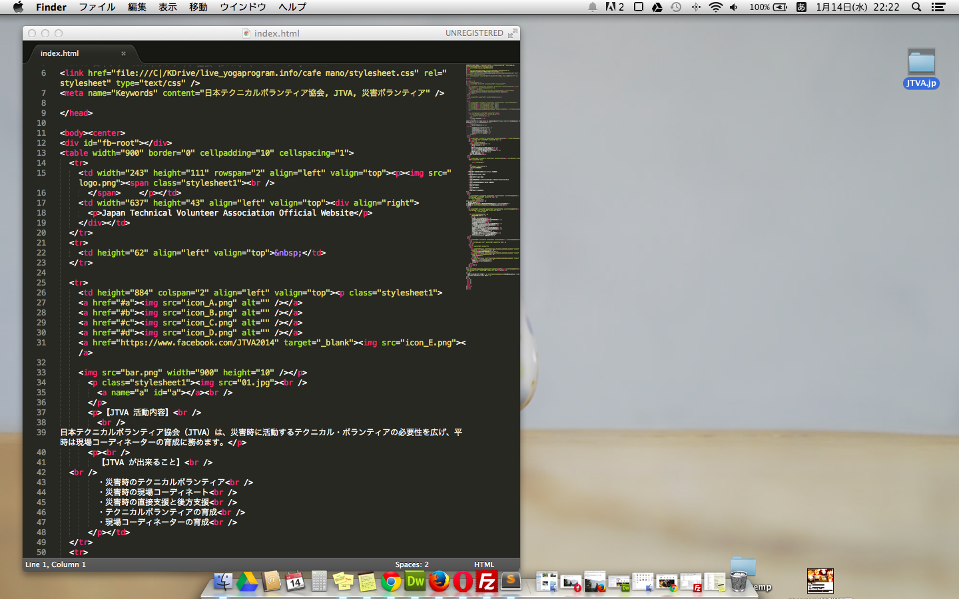The height and width of the screenshot is (599, 959).
Task: Click the 【JTVA 活動内容】 text on line 37
Action: click(138, 413)
